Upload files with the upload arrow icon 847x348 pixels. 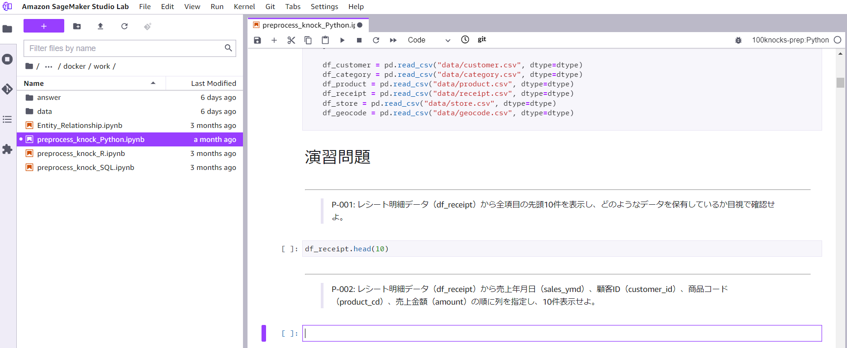(x=100, y=27)
